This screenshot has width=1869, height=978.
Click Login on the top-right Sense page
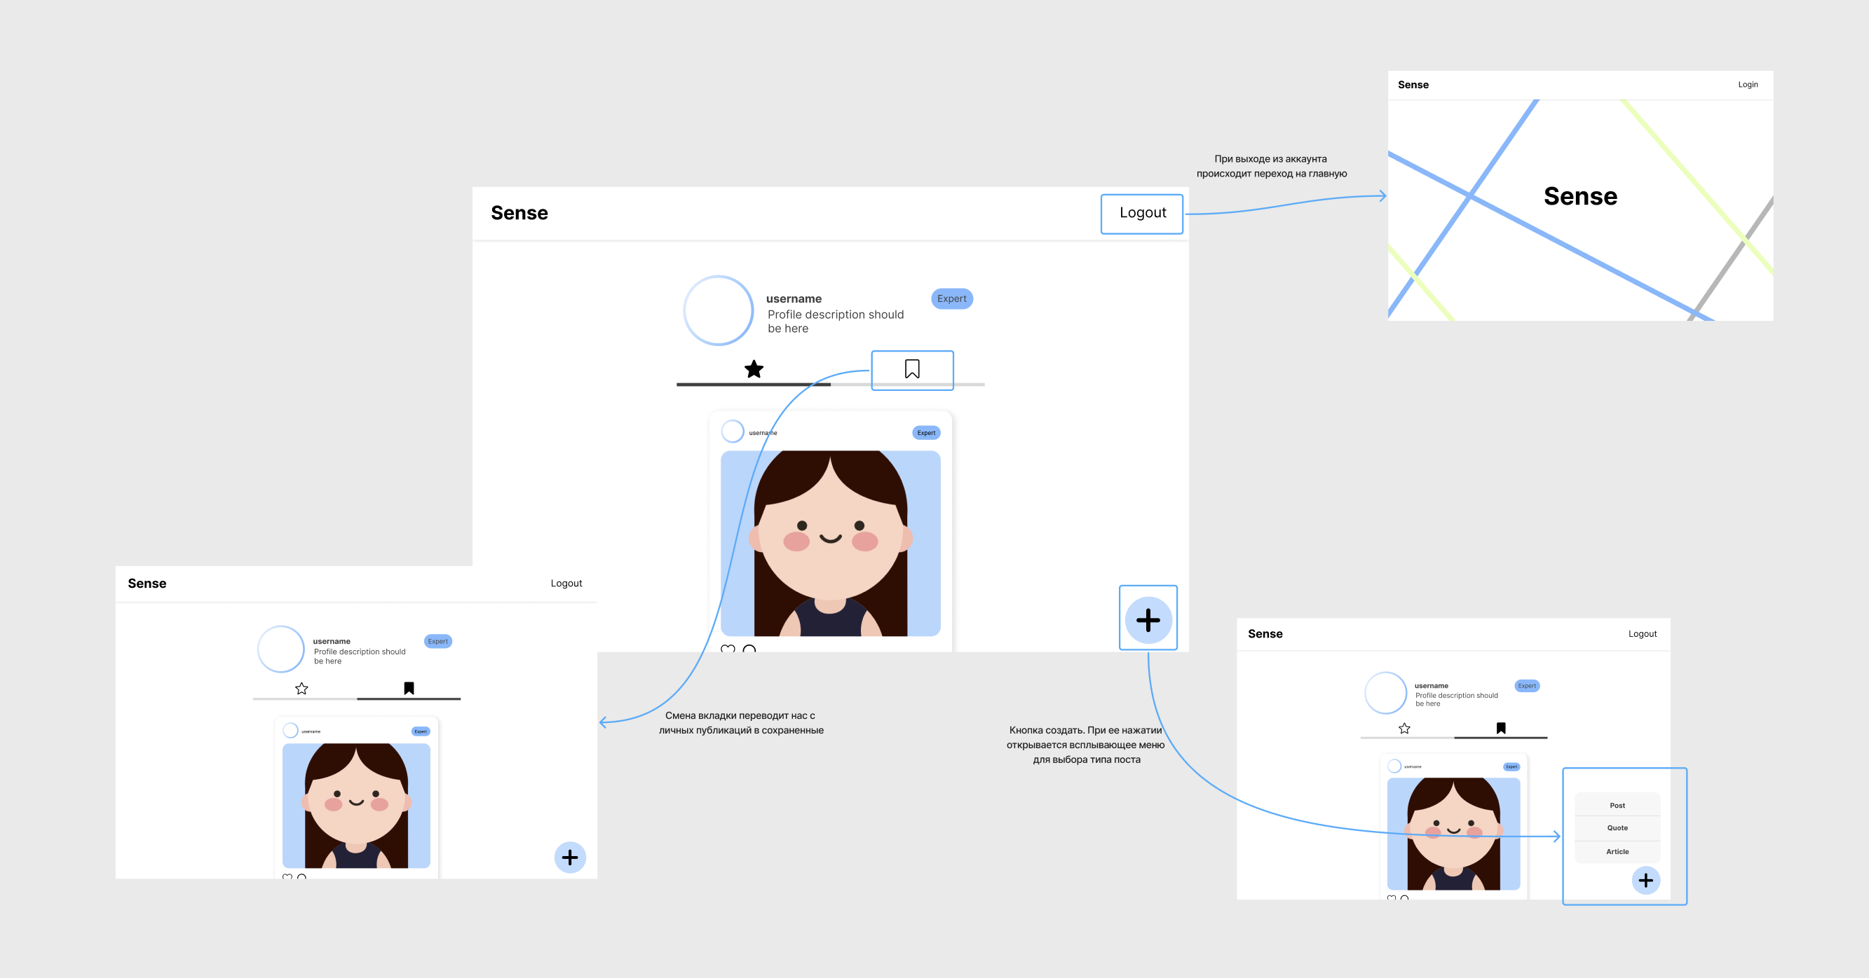tap(1747, 85)
